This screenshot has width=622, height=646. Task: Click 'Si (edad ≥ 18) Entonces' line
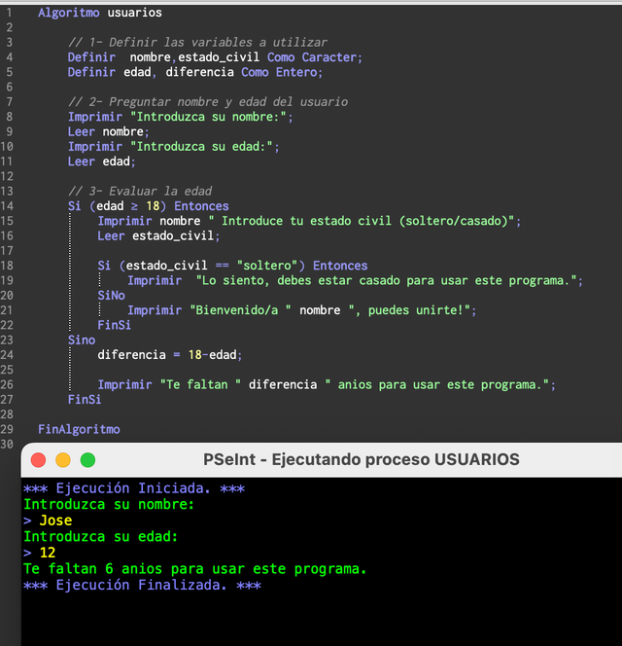click(148, 206)
